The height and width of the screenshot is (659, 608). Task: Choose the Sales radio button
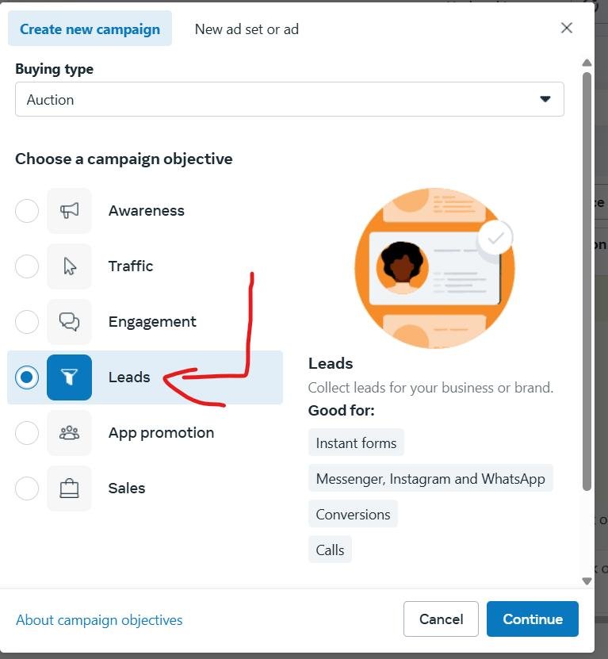pyautogui.click(x=27, y=488)
